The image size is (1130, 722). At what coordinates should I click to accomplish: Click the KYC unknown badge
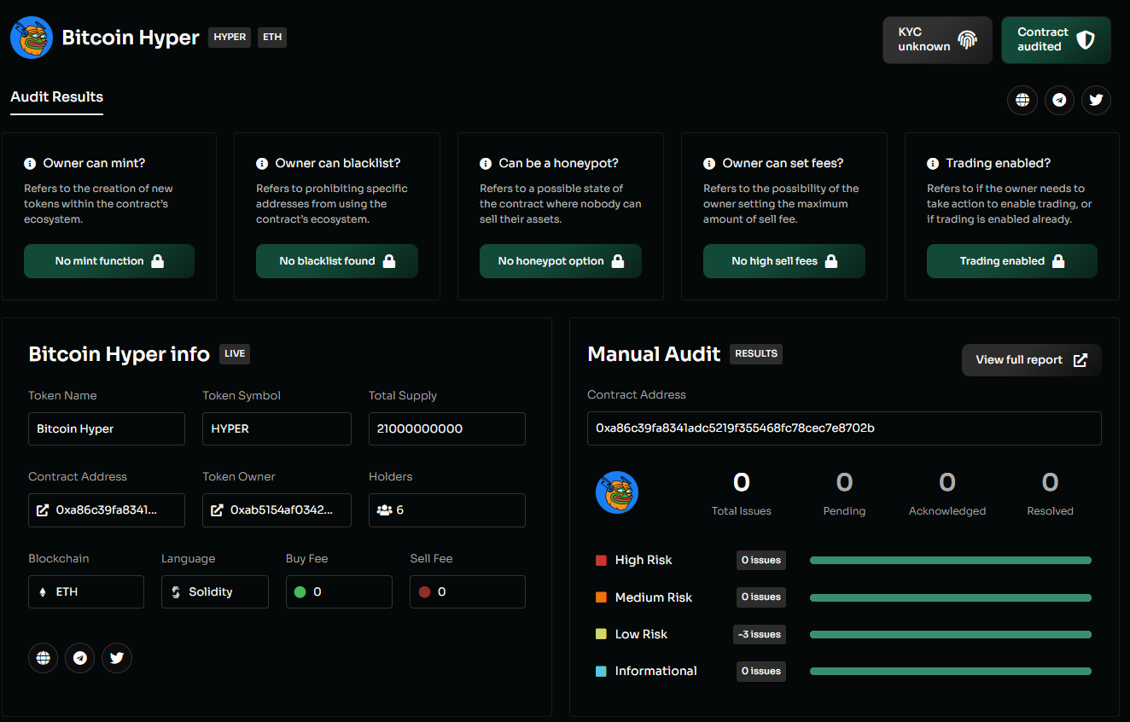coord(936,39)
